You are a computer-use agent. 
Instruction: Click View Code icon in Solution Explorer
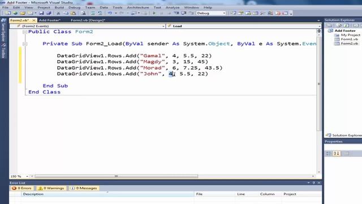356,25
